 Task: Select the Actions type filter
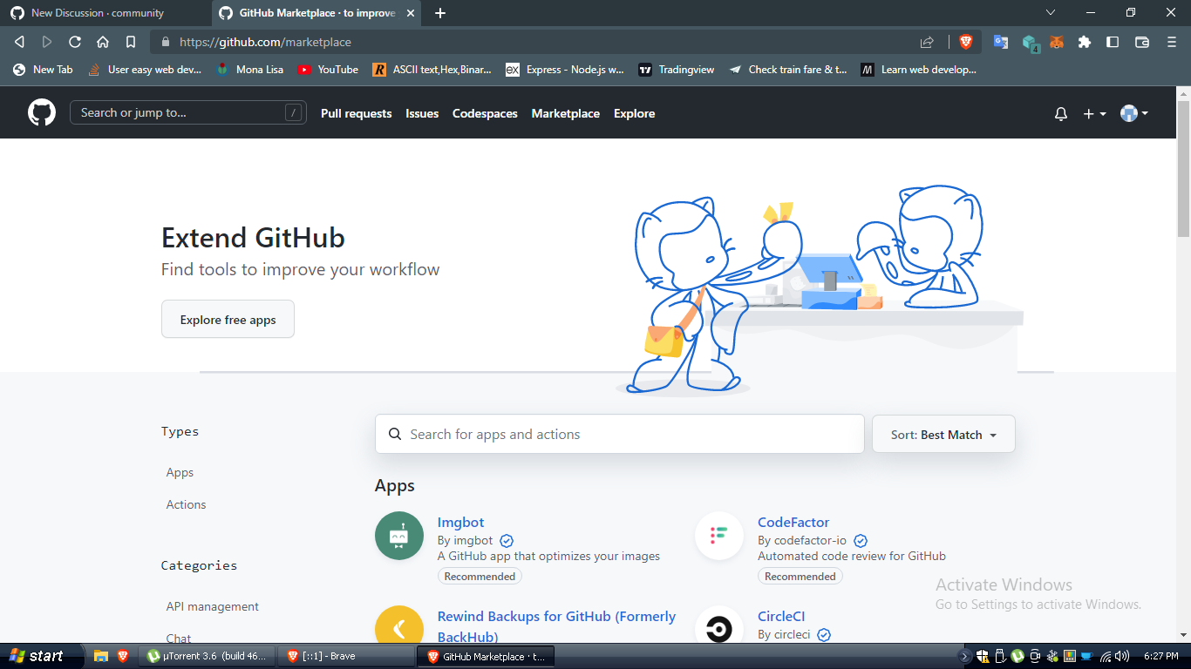pos(186,504)
